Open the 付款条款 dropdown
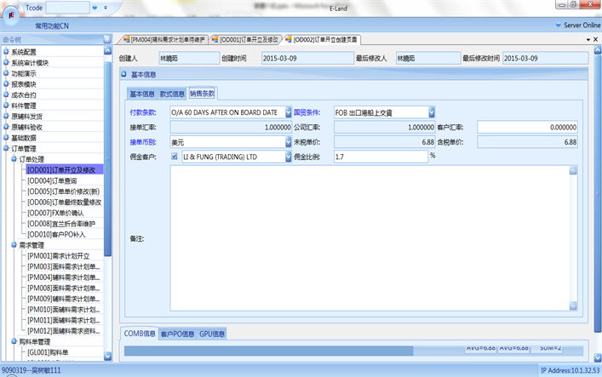 pyautogui.click(x=287, y=112)
